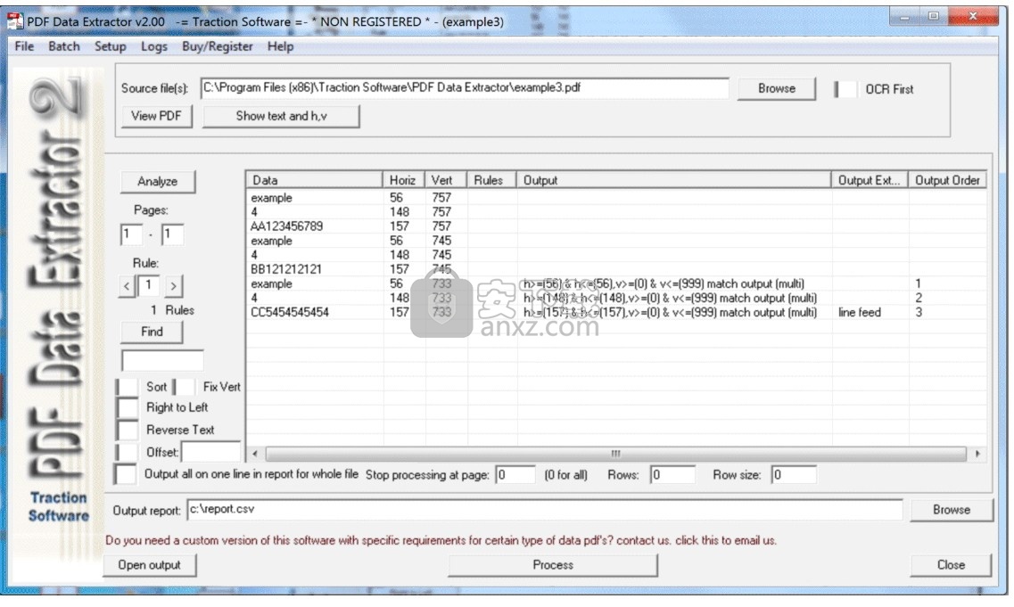Click the Output report path field

[545, 509]
